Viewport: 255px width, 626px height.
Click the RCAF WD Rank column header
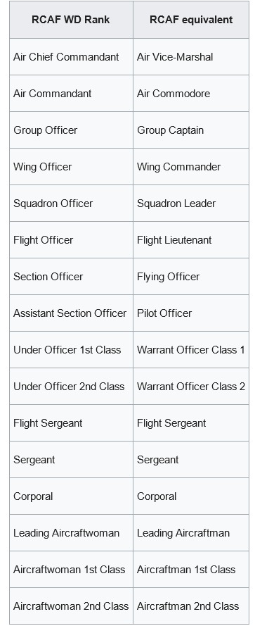coord(71,20)
